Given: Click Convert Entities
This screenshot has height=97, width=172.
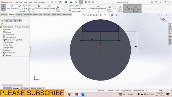Looking at the screenshot, I should point(49,7).
